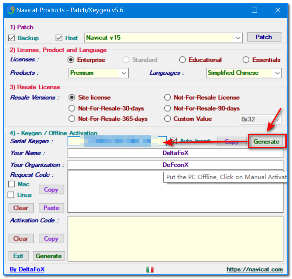Open the By DeltaFoX link
The image size is (292, 279).
(27, 269)
